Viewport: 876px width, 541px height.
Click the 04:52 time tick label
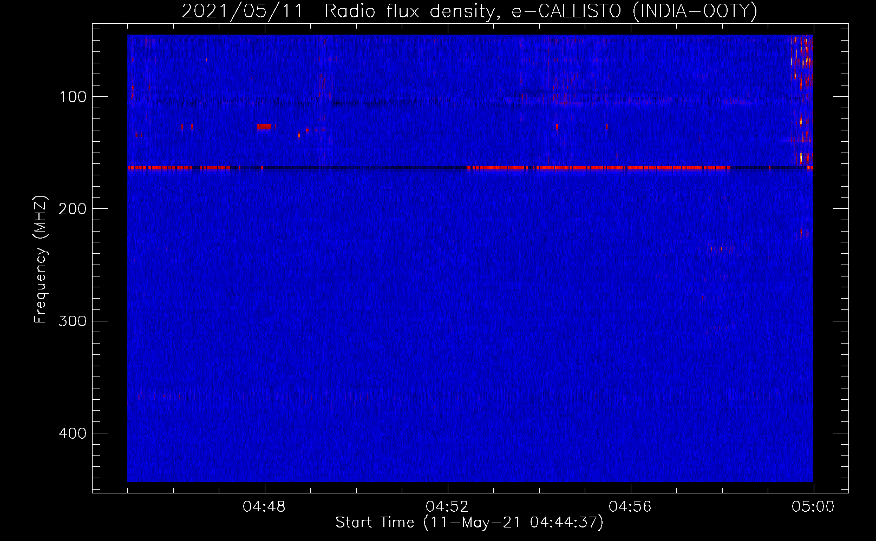[x=447, y=507]
